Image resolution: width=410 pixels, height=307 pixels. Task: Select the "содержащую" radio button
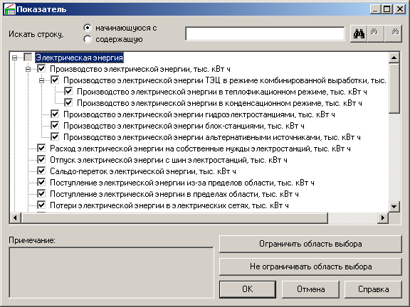[88, 39]
